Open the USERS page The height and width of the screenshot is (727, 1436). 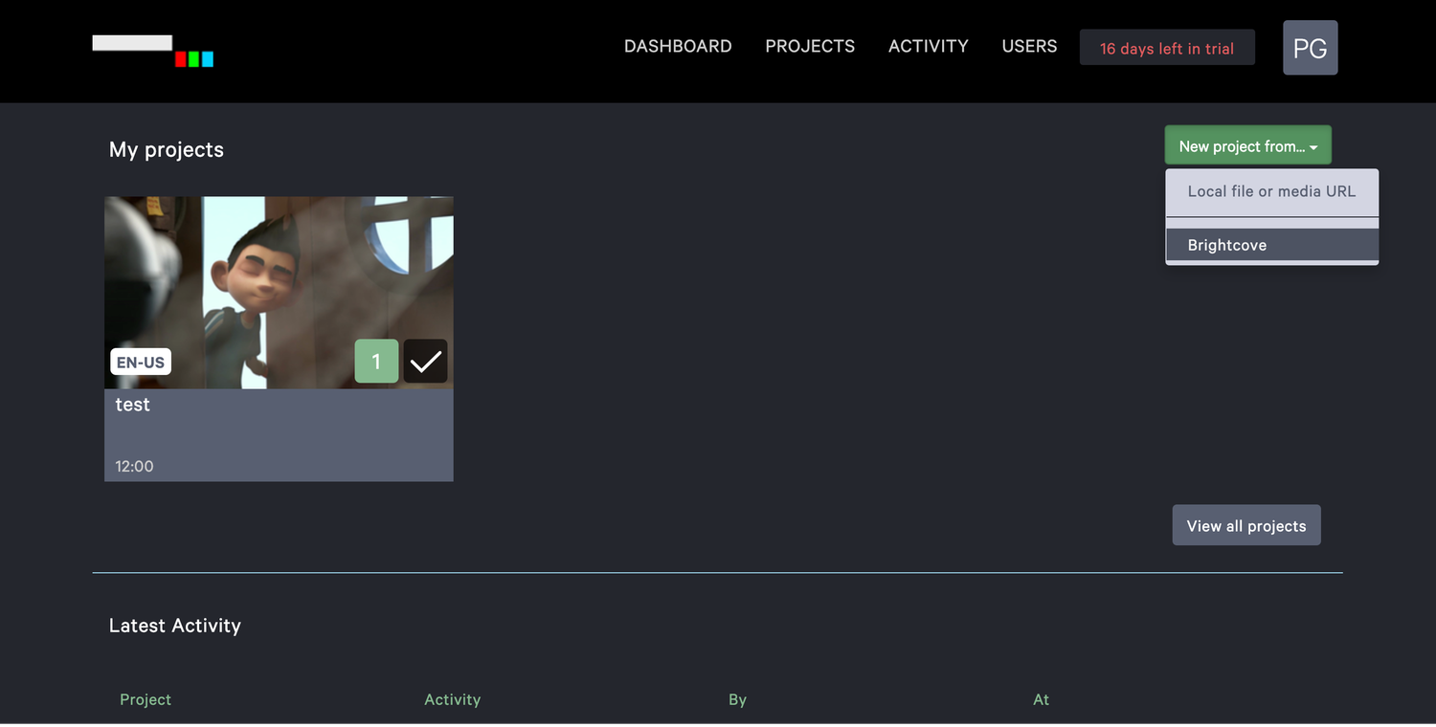1029,46
